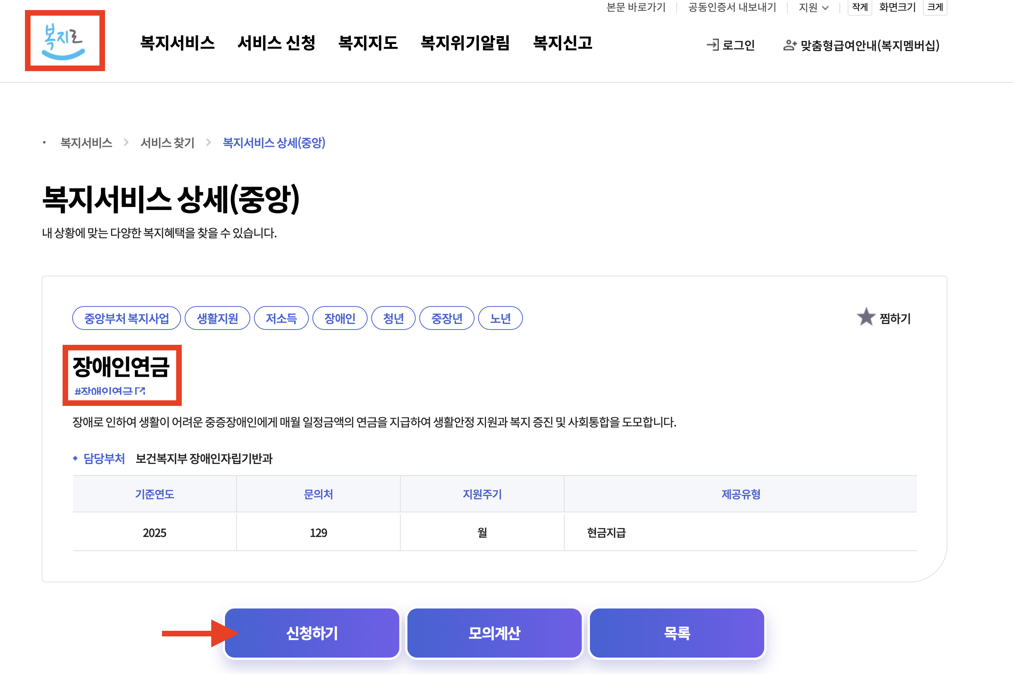Open the 복지신고 menu
The height and width of the screenshot is (674, 1013).
pos(563,42)
